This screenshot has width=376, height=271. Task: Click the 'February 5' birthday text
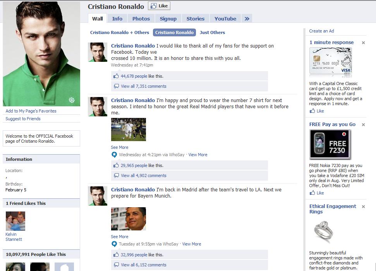16,190
